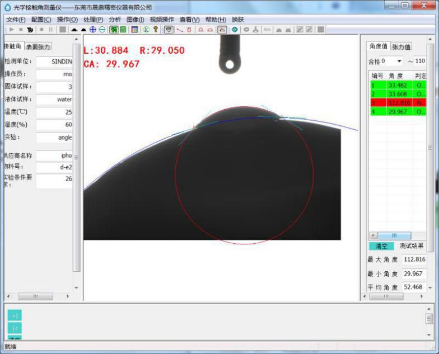
Task: Click the blue crosshair circle toolbar icon
Action: (93, 29)
